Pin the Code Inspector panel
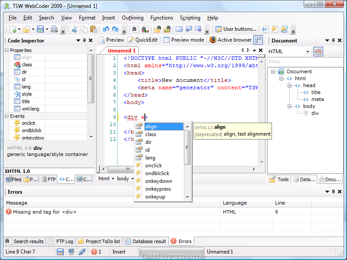347x260 pixels. pos(84,40)
